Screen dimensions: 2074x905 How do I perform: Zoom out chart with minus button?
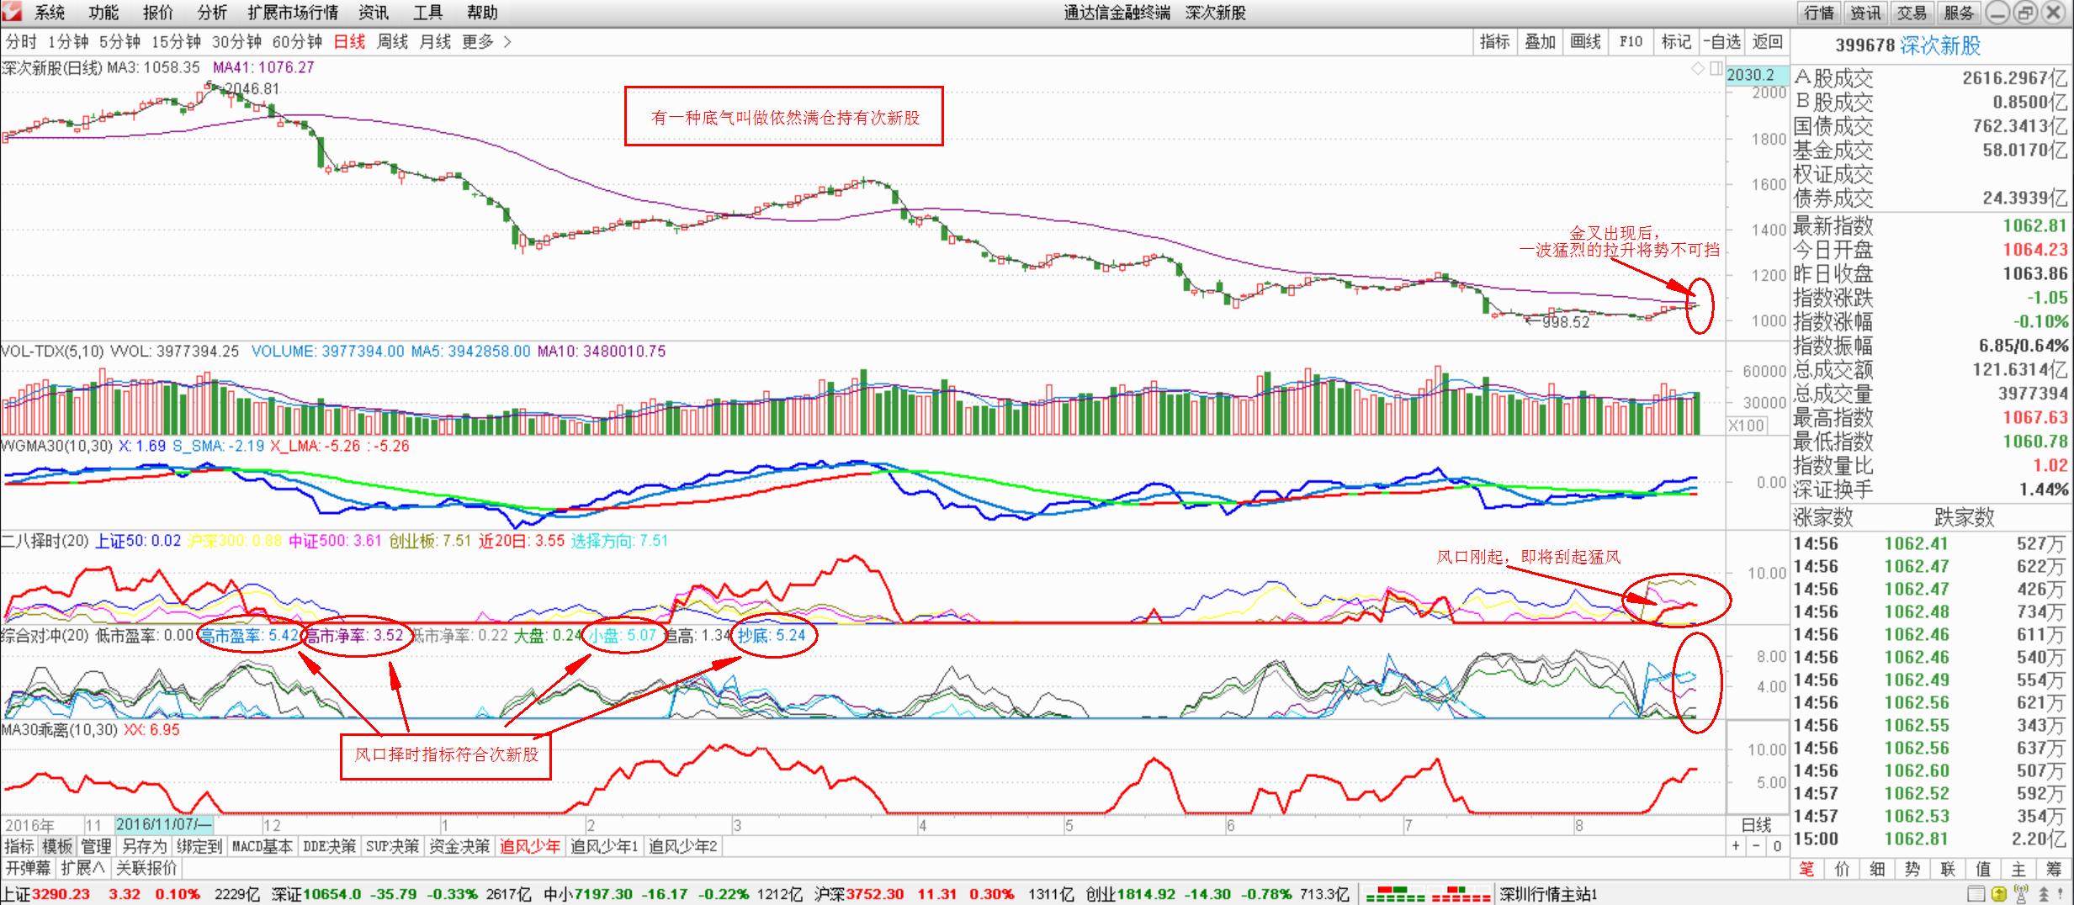(1757, 846)
